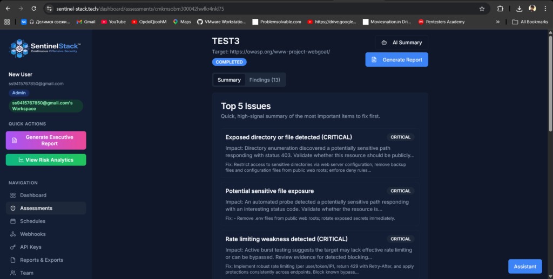The height and width of the screenshot is (279, 553).
Task: Open the YouTube bookmark
Action: [113, 22]
